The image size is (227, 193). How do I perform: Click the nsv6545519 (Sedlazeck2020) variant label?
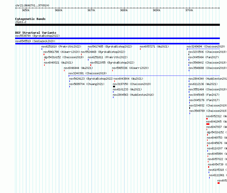[x=35, y=41]
